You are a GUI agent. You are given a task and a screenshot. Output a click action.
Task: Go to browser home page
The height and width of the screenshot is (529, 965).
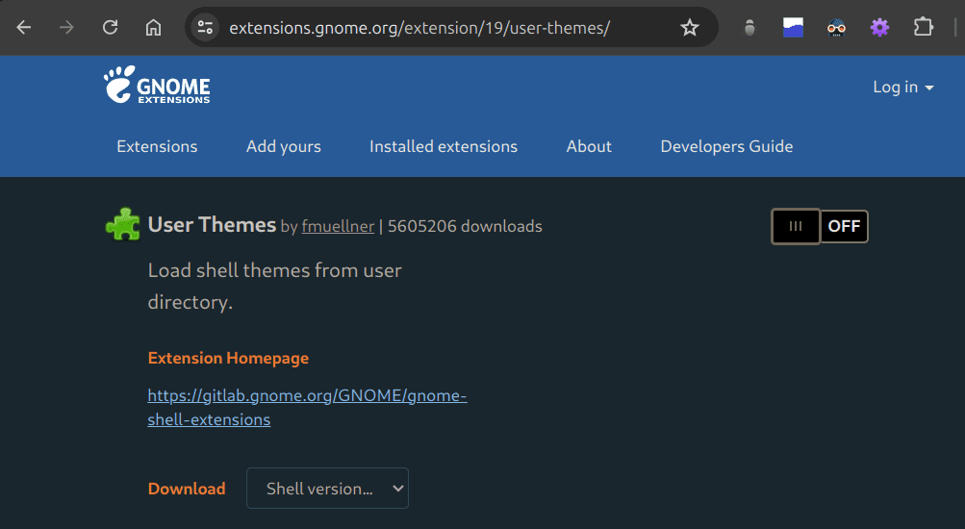click(153, 28)
